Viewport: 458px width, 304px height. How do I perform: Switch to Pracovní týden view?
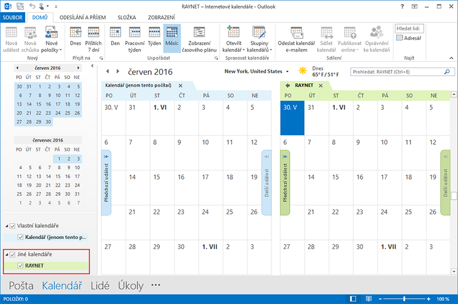(x=135, y=39)
